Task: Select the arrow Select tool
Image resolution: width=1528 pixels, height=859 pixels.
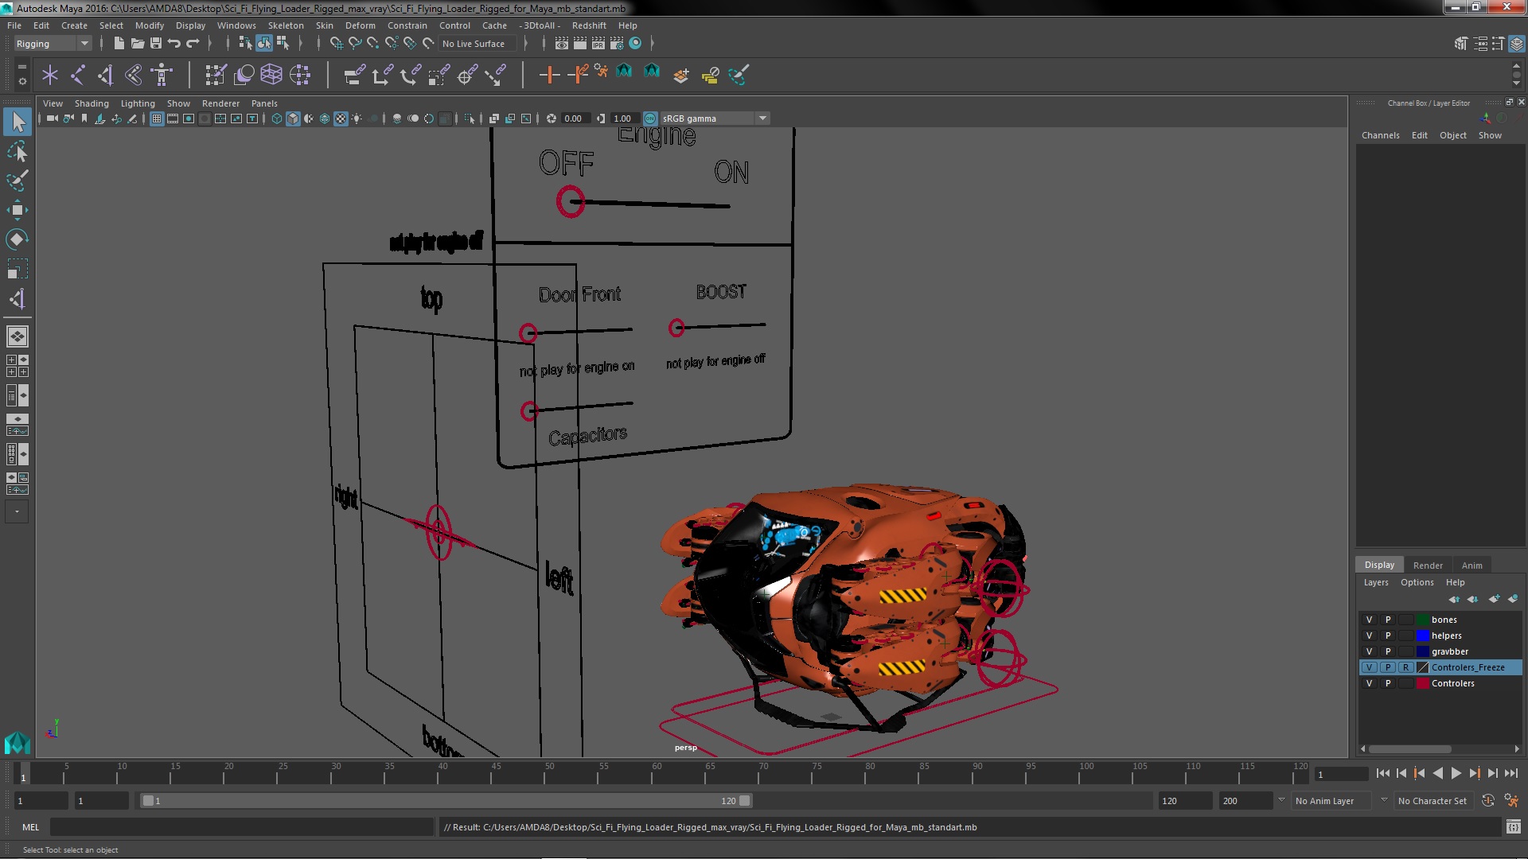Action: pos(18,122)
